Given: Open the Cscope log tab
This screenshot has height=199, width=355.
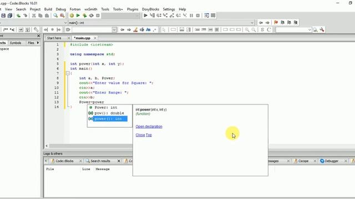Looking at the screenshot, I should (303, 161).
